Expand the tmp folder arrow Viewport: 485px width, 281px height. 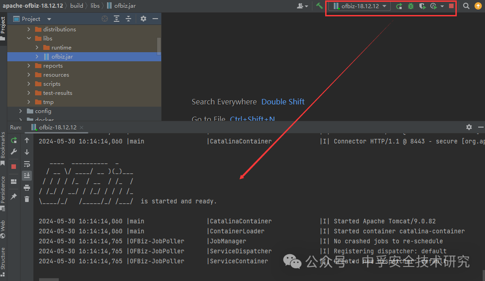(29, 102)
